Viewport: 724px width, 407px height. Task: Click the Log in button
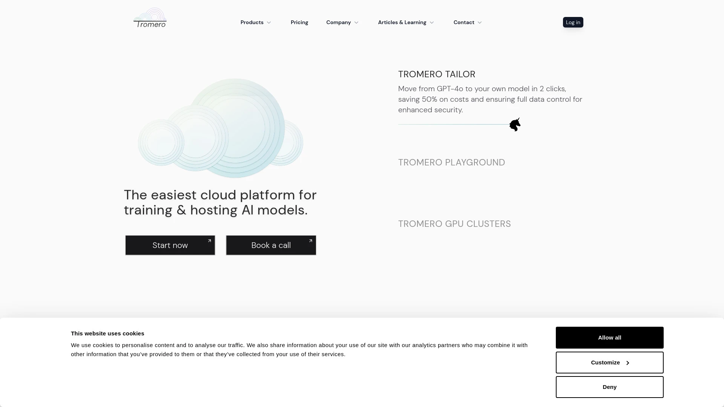click(572, 22)
